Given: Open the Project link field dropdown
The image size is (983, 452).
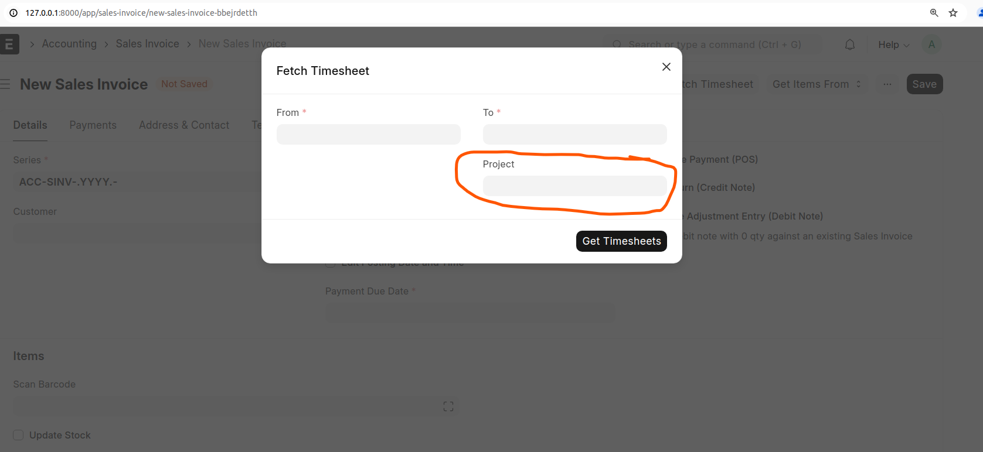Looking at the screenshot, I should tap(574, 186).
